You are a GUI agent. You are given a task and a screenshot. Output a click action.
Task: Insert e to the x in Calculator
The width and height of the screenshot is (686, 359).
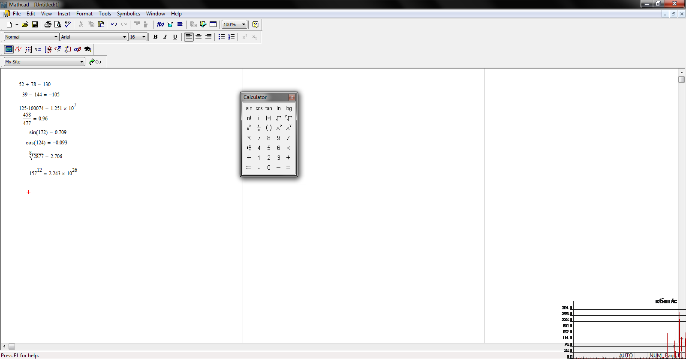click(249, 128)
